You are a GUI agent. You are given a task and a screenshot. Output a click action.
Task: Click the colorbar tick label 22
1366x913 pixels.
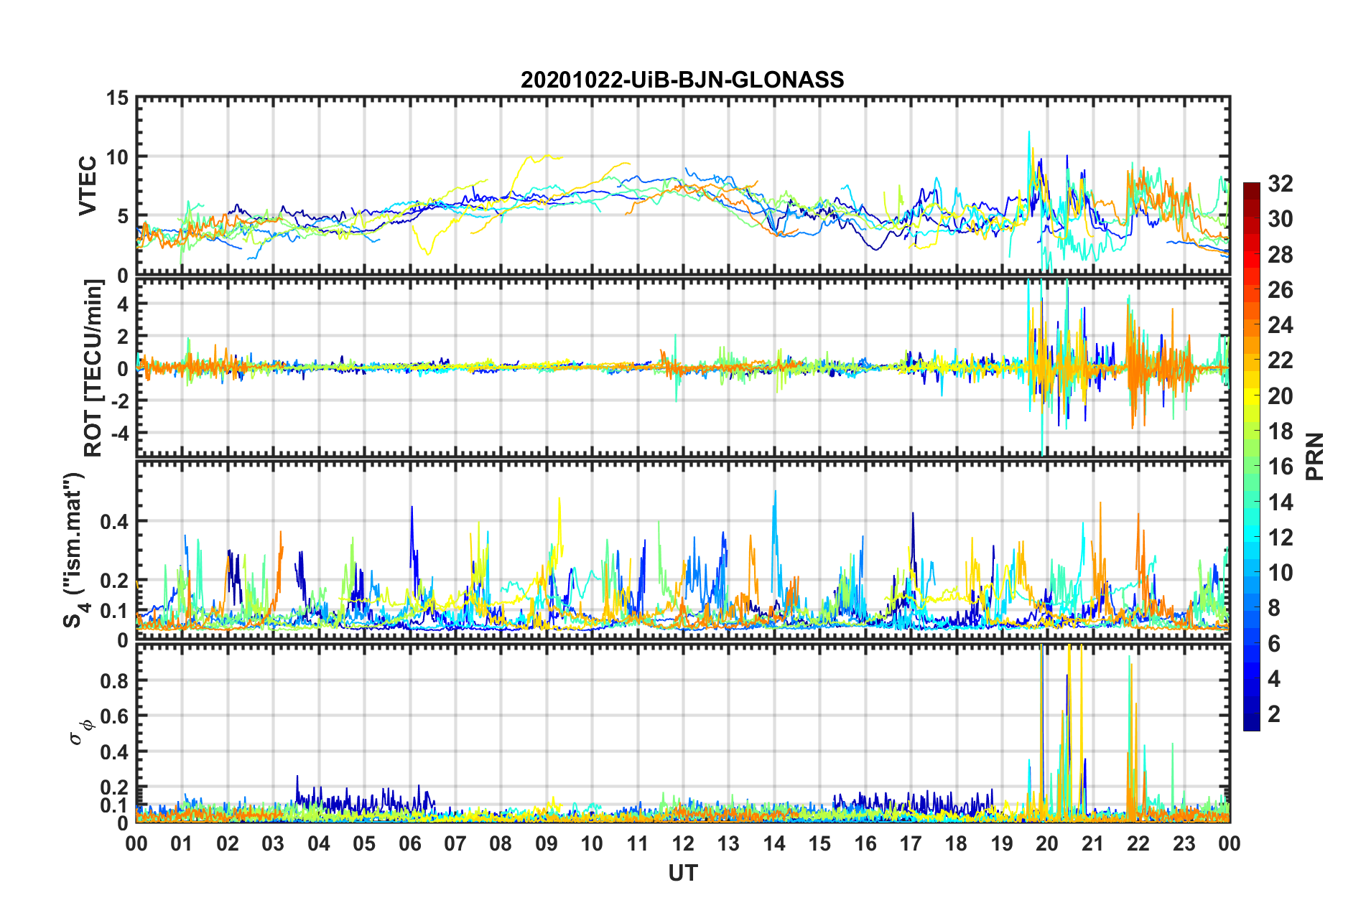pos(1280,360)
